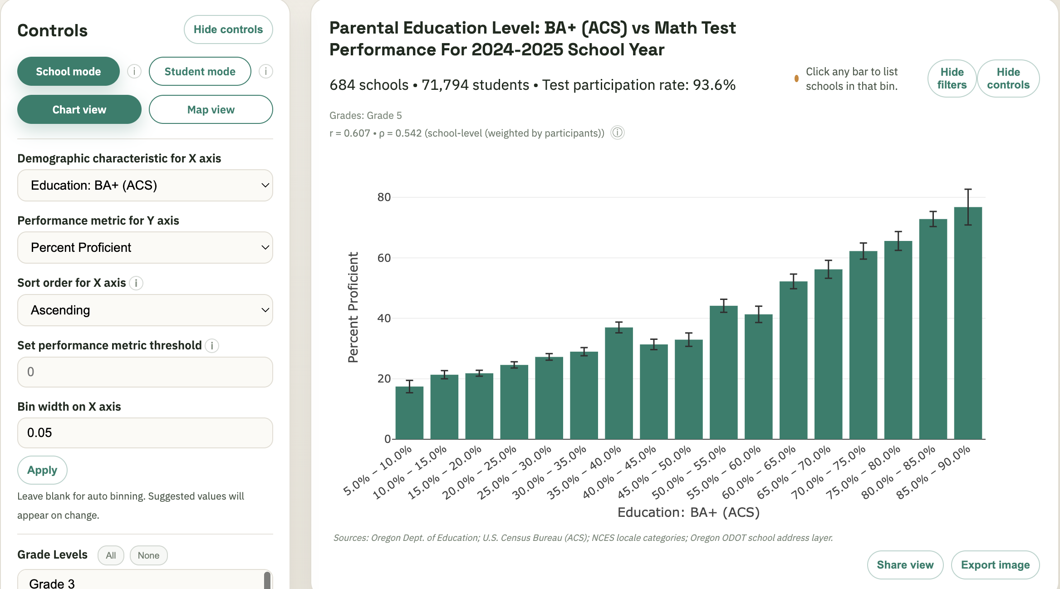
Task: Open the demographic characteristic dropdown
Action: [x=145, y=185]
